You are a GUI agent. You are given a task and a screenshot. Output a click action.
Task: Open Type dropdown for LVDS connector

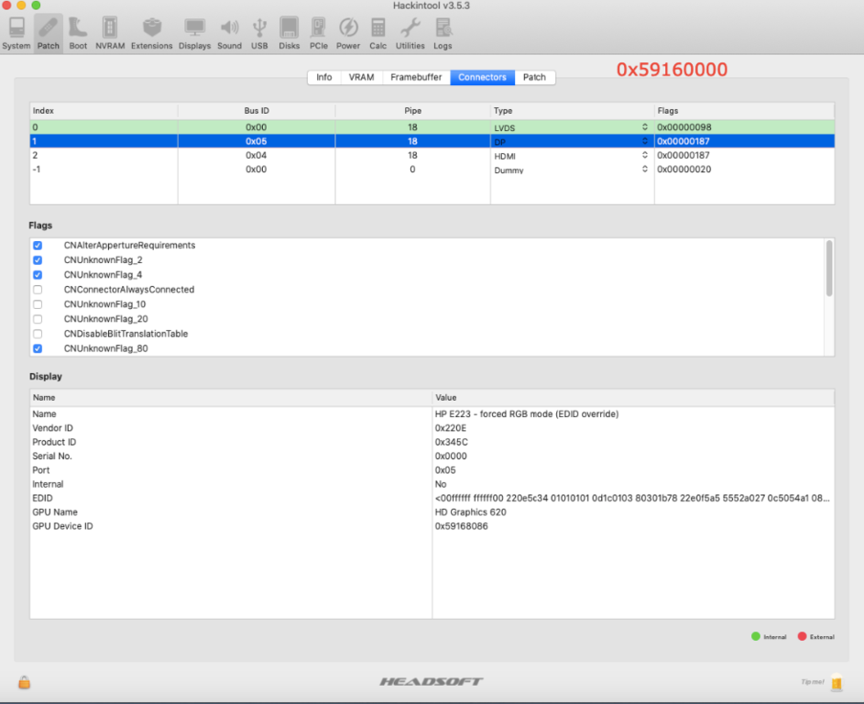pos(644,127)
